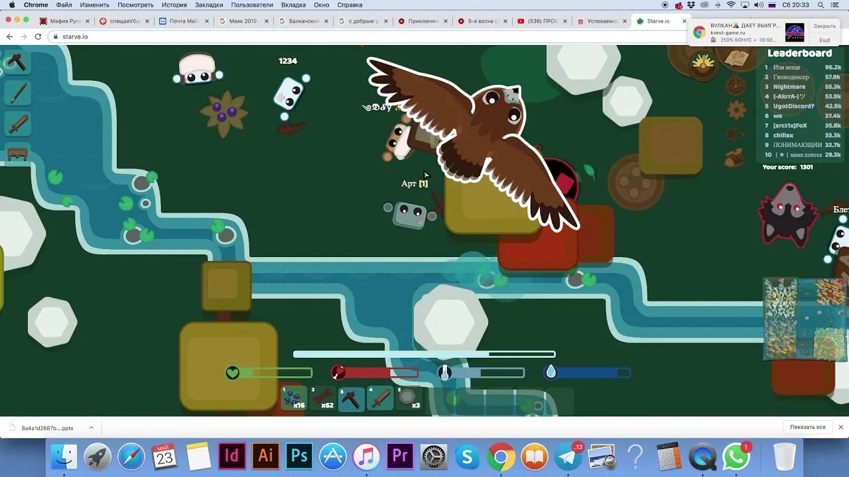Craft the workbench in the crafting list

coord(17,154)
